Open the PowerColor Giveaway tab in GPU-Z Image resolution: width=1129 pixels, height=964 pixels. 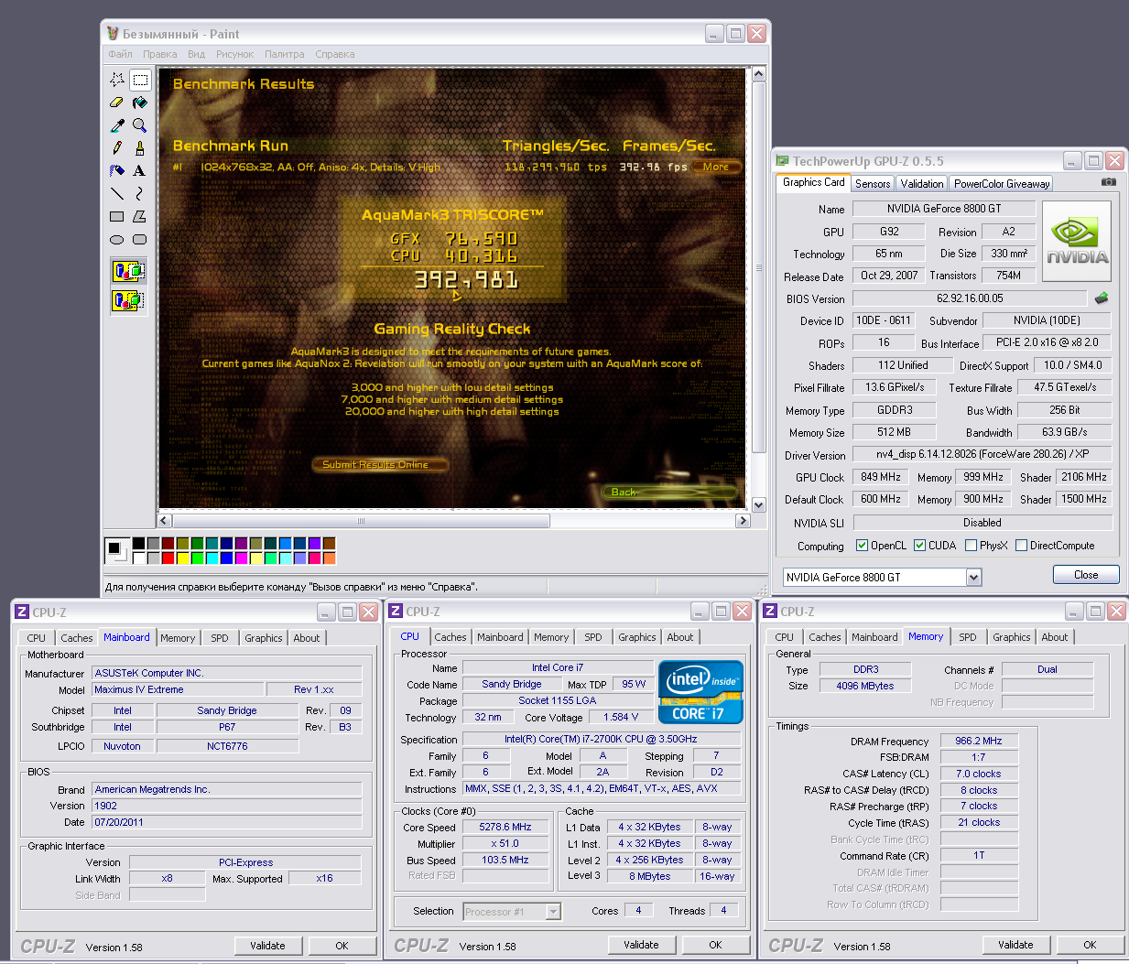(x=1002, y=184)
